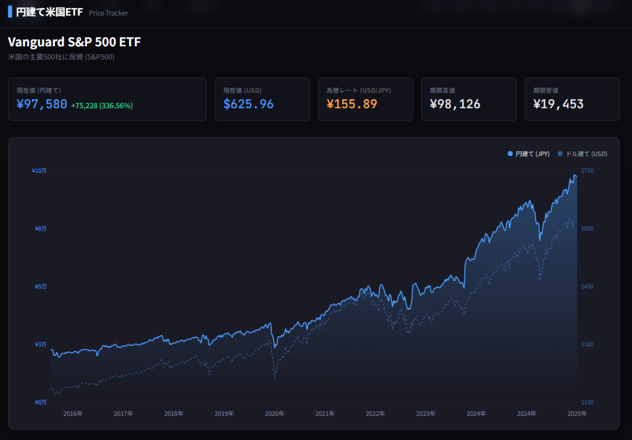Click the 期間高値 card label

pos(442,91)
